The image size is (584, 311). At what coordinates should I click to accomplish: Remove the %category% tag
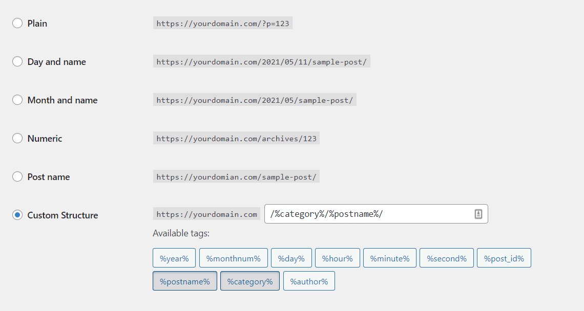[x=249, y=281]
